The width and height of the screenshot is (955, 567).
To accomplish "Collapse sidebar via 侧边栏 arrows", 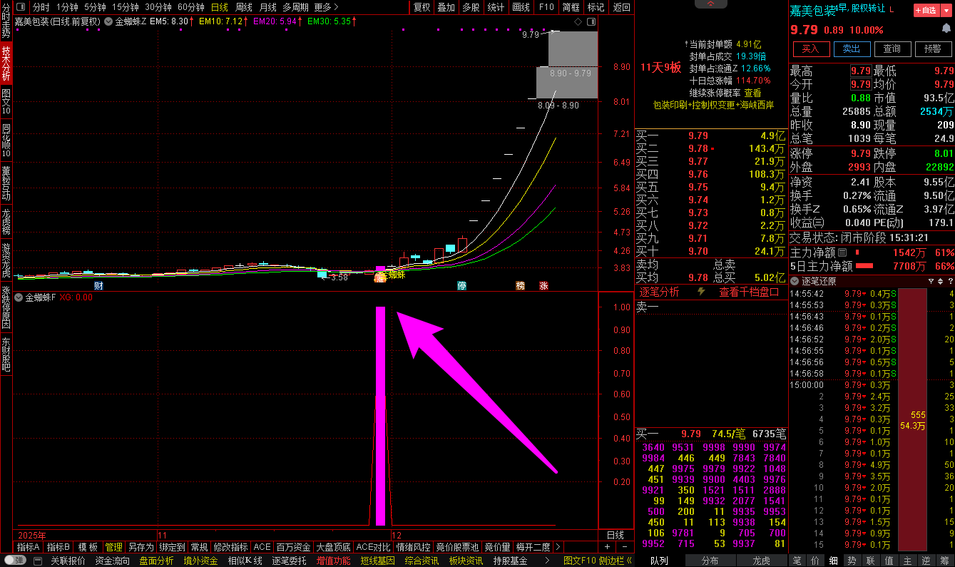I will (x=616, y=561).
